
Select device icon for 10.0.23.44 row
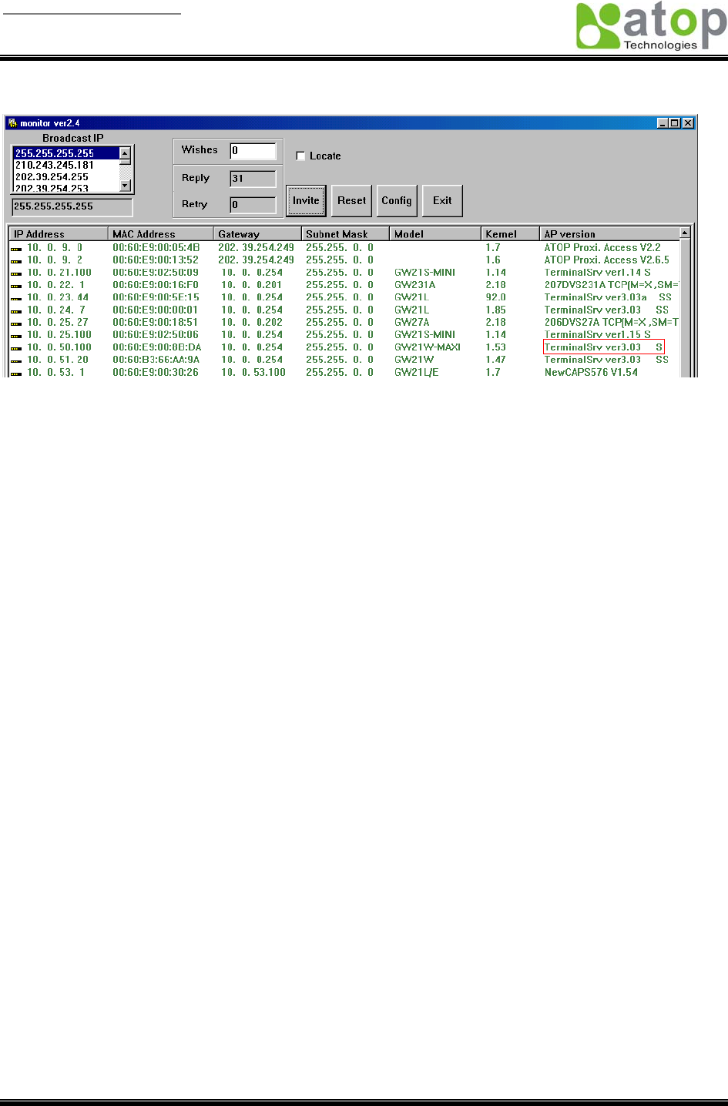coord(16,298)
